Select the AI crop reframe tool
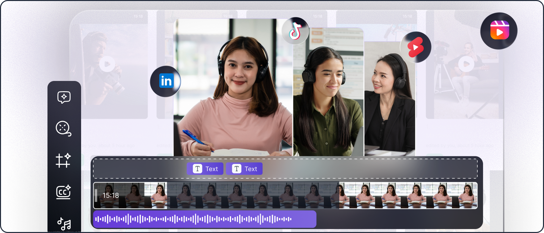The height and width of the screenshot is (233, 544). 63,161
